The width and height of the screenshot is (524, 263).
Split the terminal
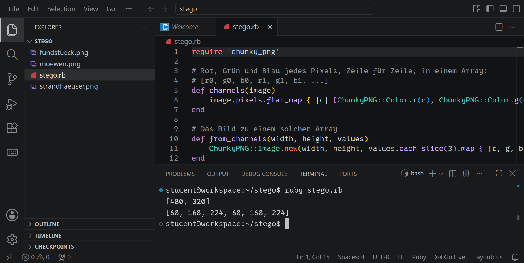click(453, 174)
